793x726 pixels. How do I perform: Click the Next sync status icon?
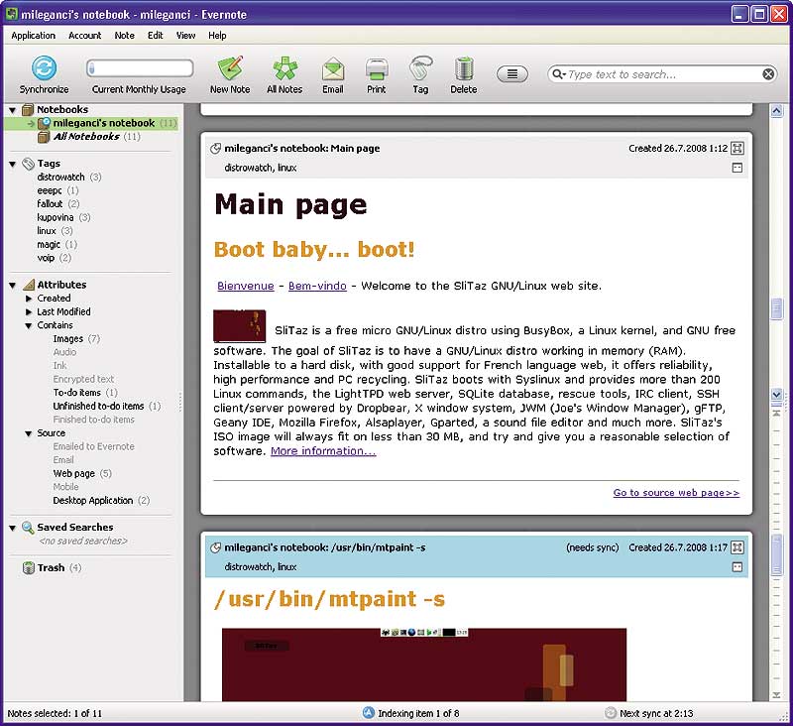[611, 713]
